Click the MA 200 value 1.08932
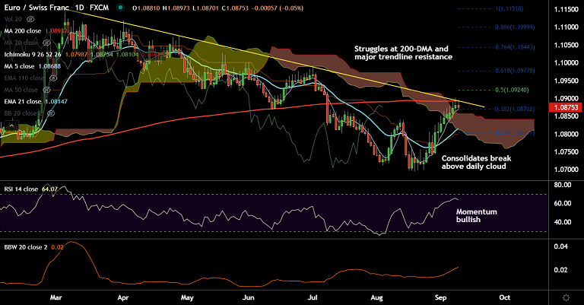This screenshot has width=584, height=305. [x=56, y=31]
